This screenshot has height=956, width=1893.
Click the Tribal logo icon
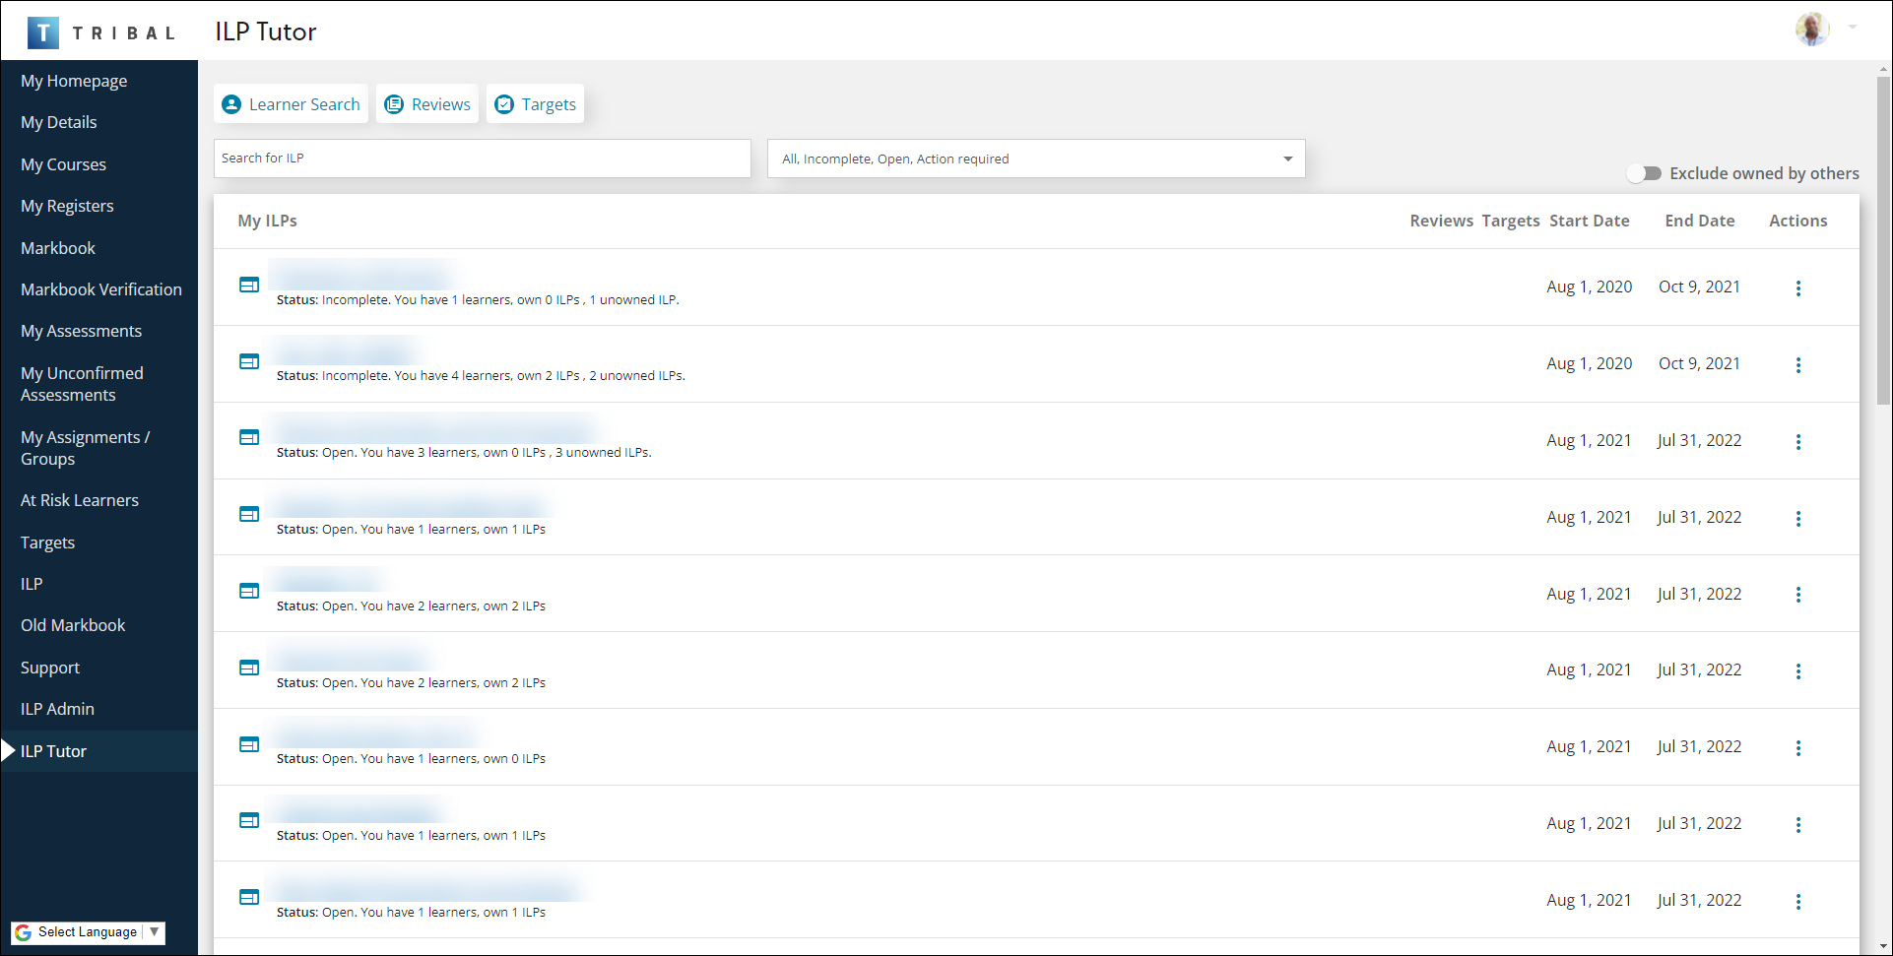42,32
